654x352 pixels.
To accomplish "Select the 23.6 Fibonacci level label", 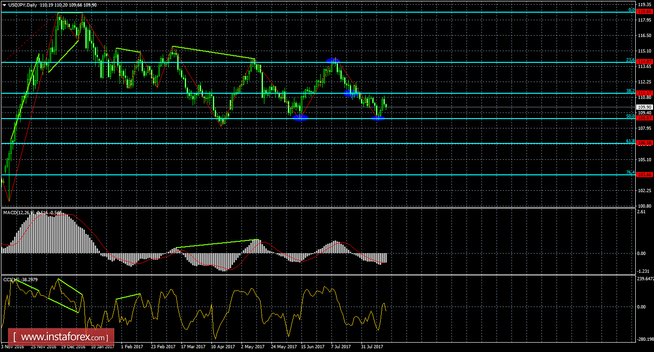I will click(631, 60).
